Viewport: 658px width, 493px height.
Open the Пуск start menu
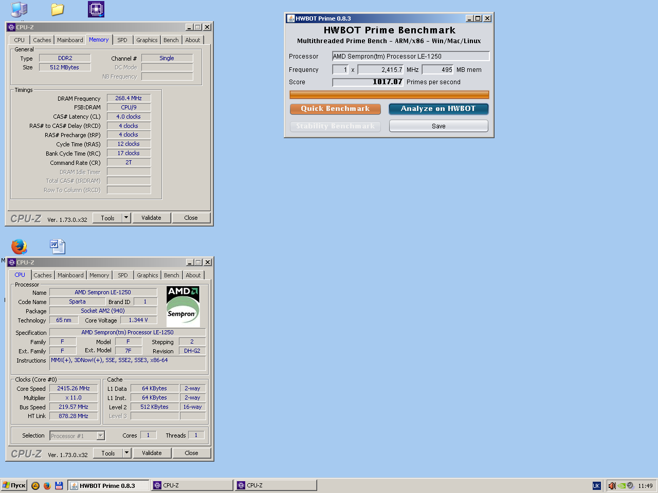click(14, 485)
